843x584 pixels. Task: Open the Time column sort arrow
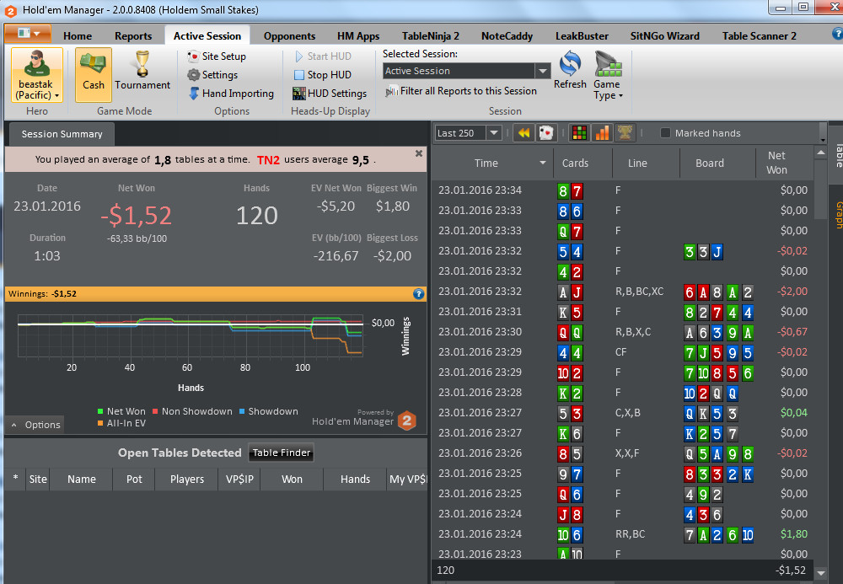point(542,163)
